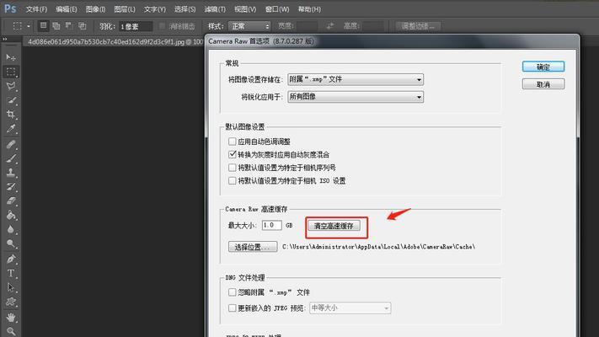Click the Photoshop Ps logo
599x337 pixels.
tap(10, 8)
